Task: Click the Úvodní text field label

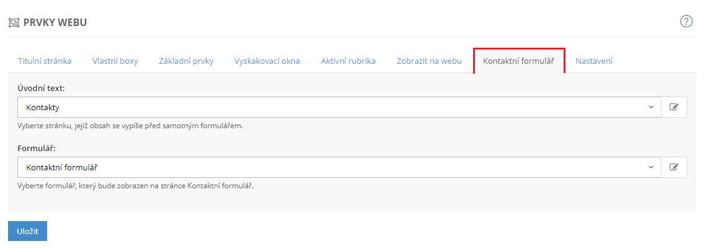Action: pyautogui.click(x=42, y=88)
